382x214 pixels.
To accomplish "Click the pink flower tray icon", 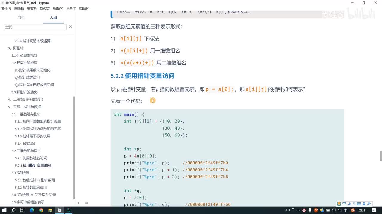I will coord(304,210).
